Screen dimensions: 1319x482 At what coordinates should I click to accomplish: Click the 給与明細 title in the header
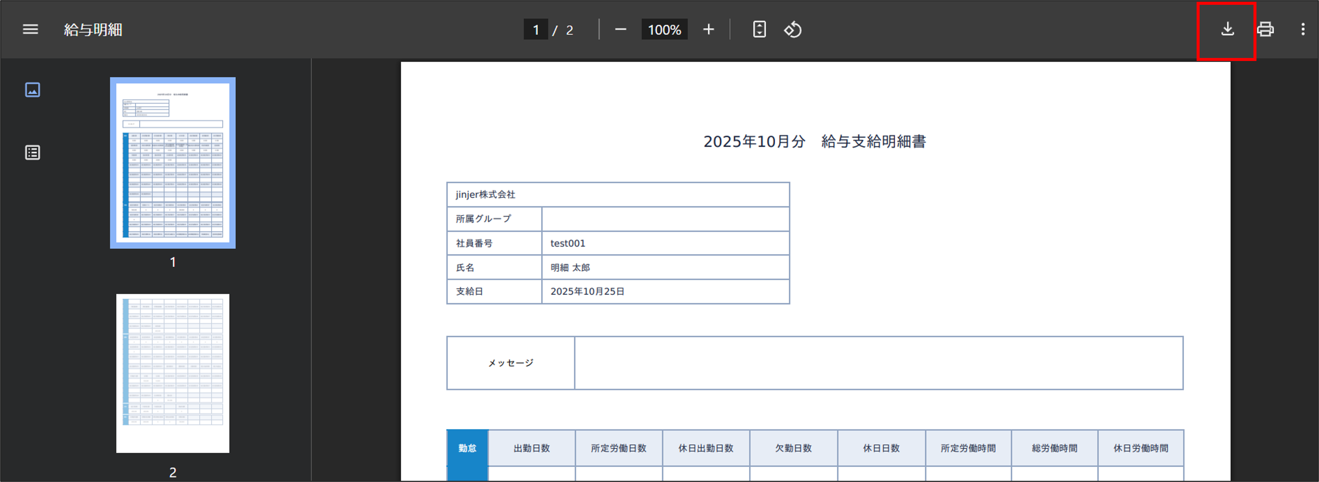pos(93,29)
